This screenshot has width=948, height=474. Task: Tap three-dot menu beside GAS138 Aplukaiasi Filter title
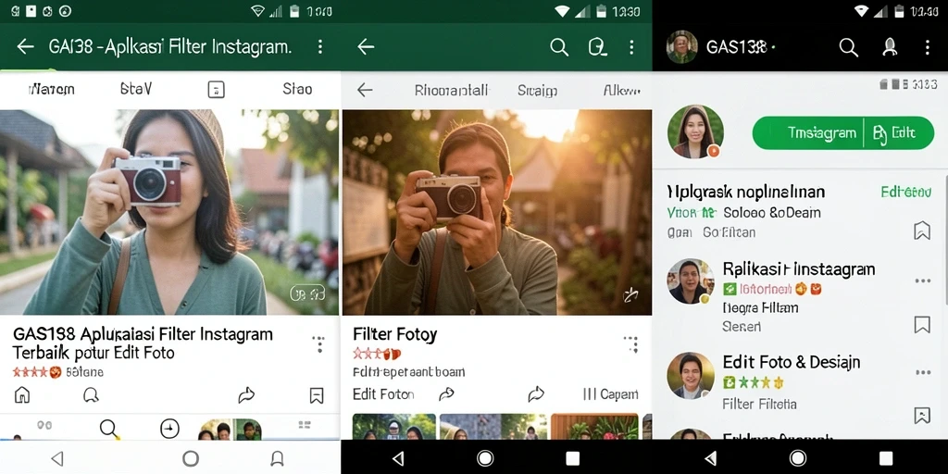coord(319,344)
